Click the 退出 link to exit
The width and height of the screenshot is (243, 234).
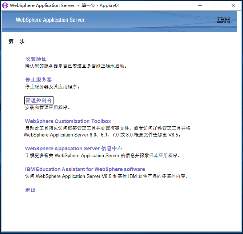tap(31, 190)
